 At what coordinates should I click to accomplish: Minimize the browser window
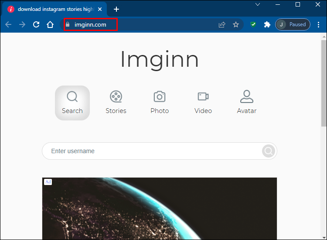point(278,4)
